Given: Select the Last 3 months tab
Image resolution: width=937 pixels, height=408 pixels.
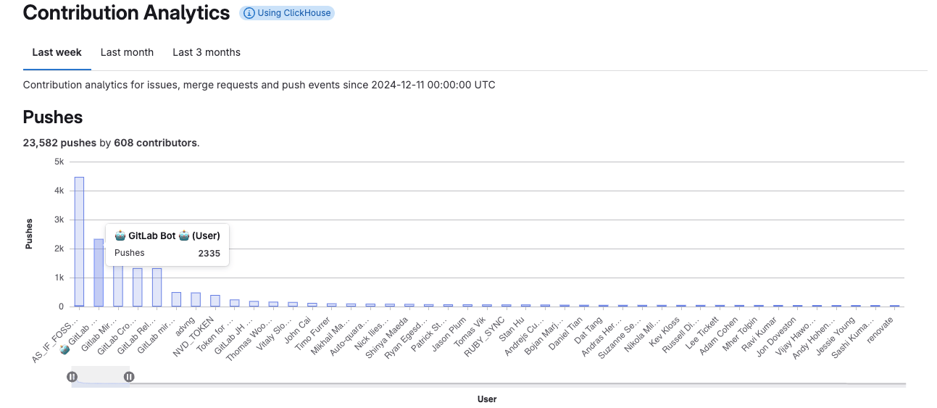Looking at the screenshot, I should [x=207, y=52].
